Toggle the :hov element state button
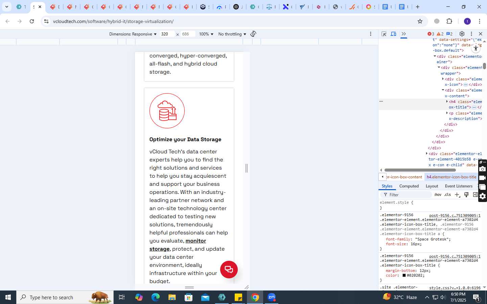The height and width of the screenshot is (304, 487). tap(438, 195)
